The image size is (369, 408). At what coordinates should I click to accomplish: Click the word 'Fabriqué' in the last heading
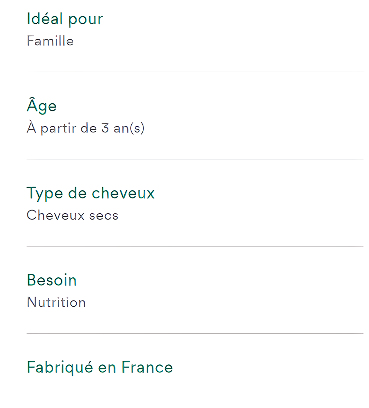[60, 368]
